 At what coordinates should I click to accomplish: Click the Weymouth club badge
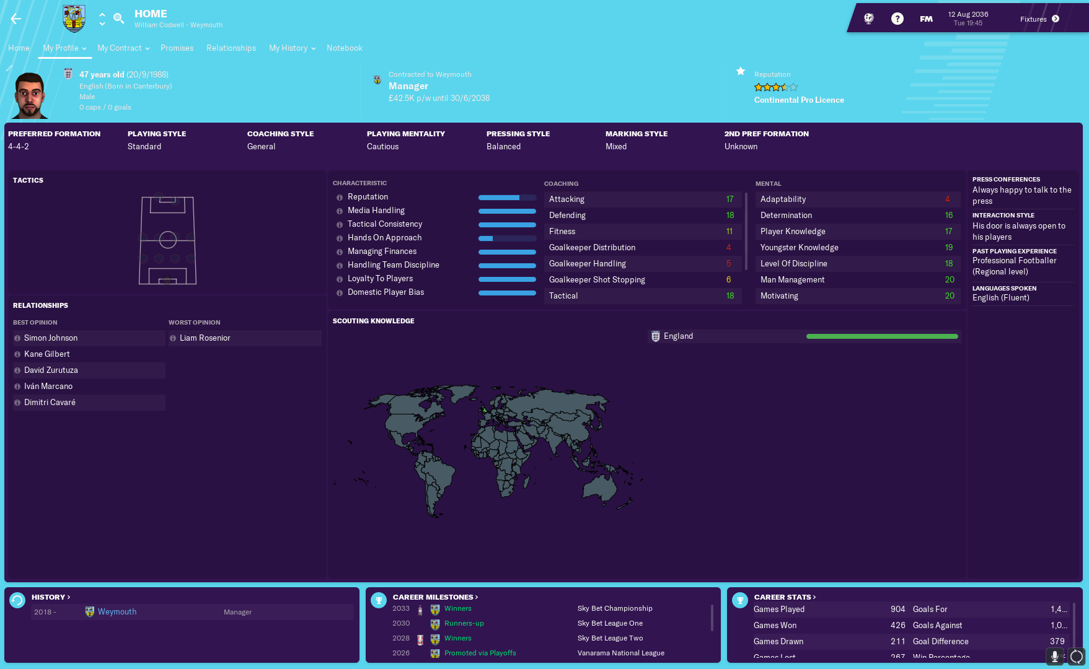click(x=74, y=19)
